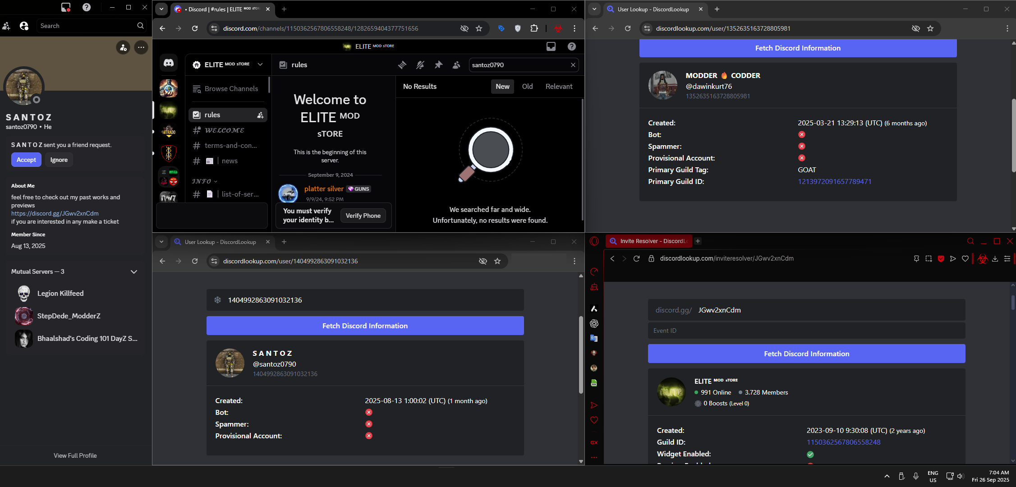
Task: Open the inbox in the Discord app title bar
Action: tap(66, 7)
